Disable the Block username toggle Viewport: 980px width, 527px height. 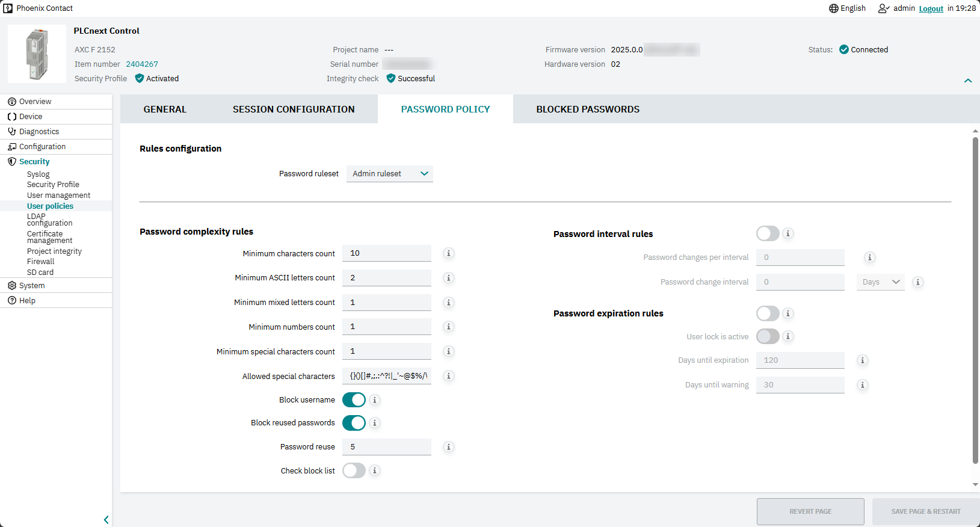click(354, 400)
